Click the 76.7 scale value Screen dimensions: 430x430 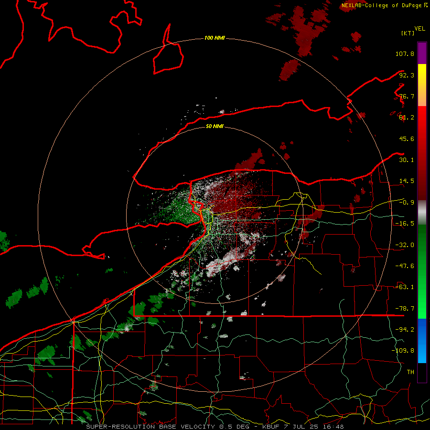[407, 96]
